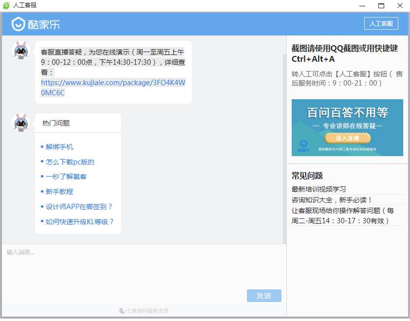Select 设计师APP在哪签到 question
This screenshot has width=410, height=321.
tap(79, 207)
